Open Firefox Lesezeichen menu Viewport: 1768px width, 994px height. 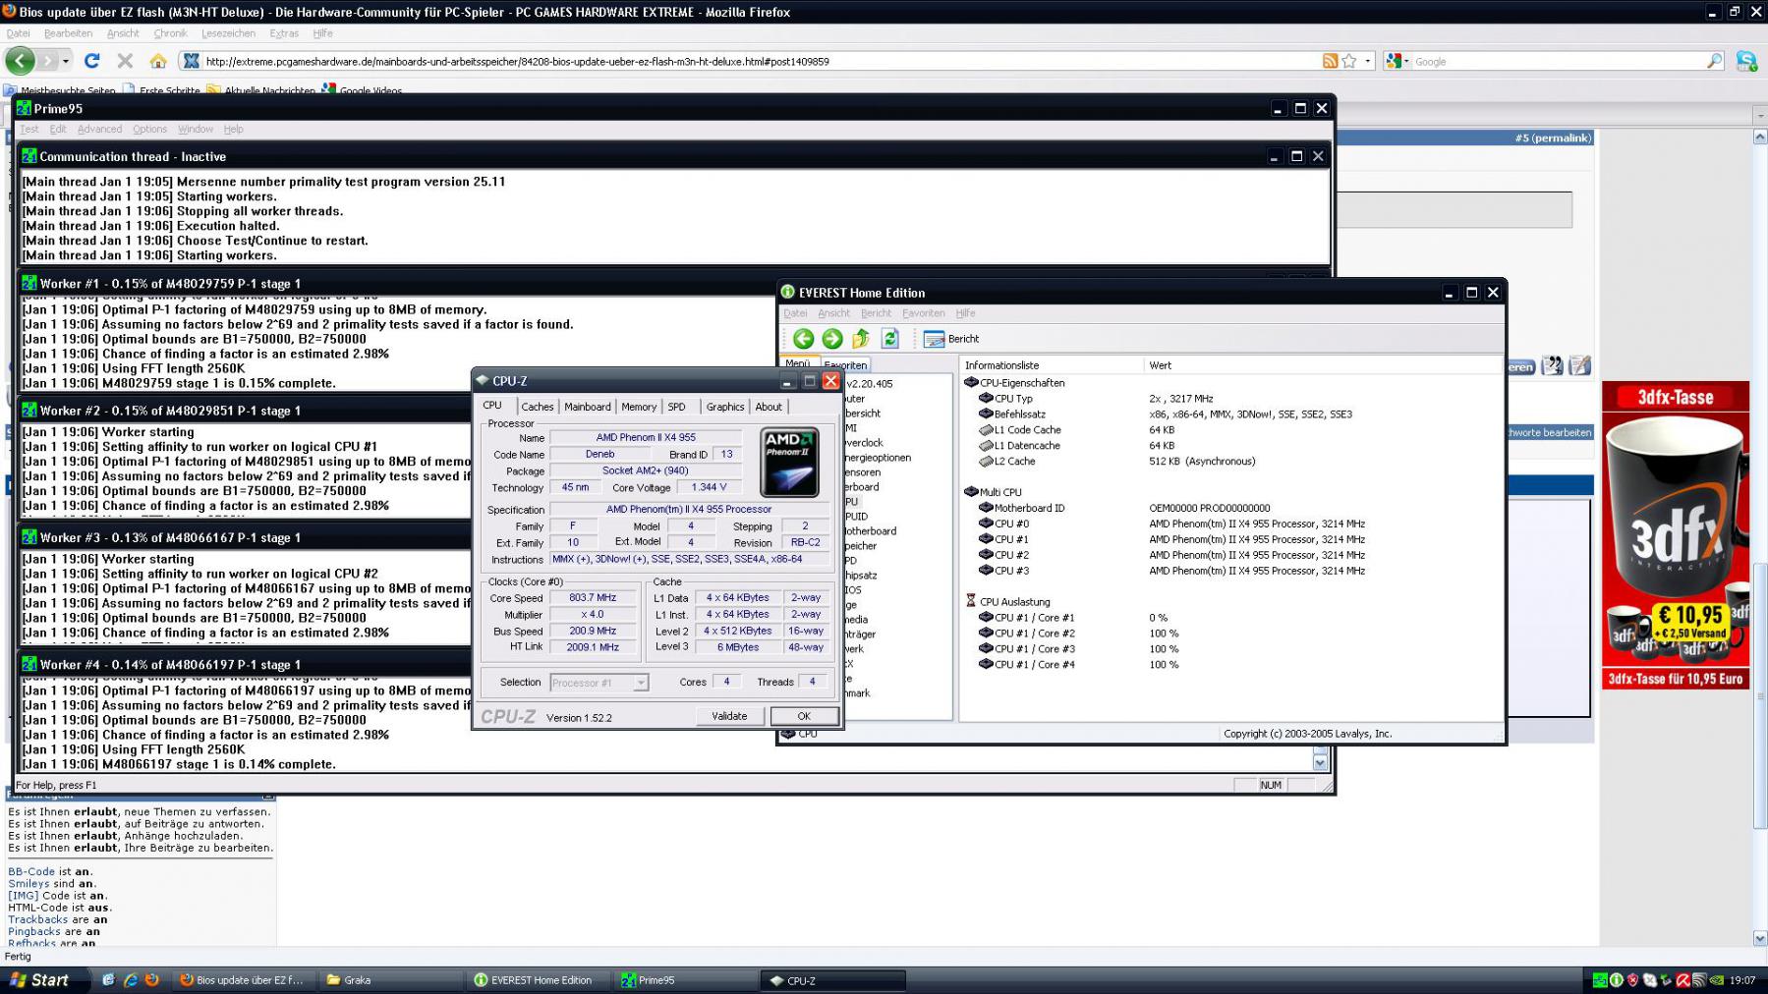(228, 33)
